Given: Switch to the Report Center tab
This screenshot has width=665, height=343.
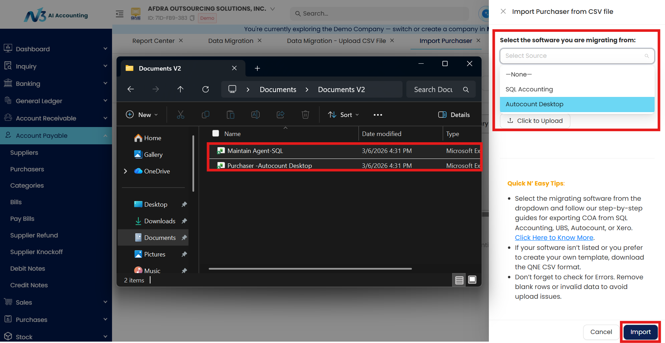Looking at the screenshot, I should pos(153,41).
